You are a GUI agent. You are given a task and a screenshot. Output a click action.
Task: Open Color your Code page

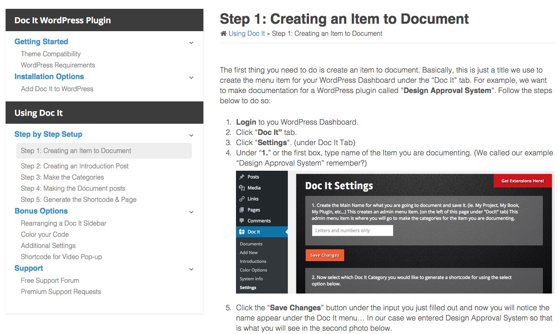(x=45, y=234)
